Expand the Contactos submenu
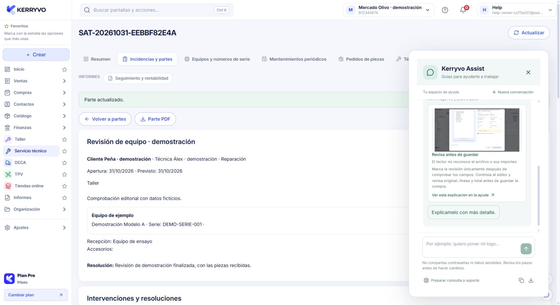Screen dimensions: 560x305 click(x=64, y=105)
